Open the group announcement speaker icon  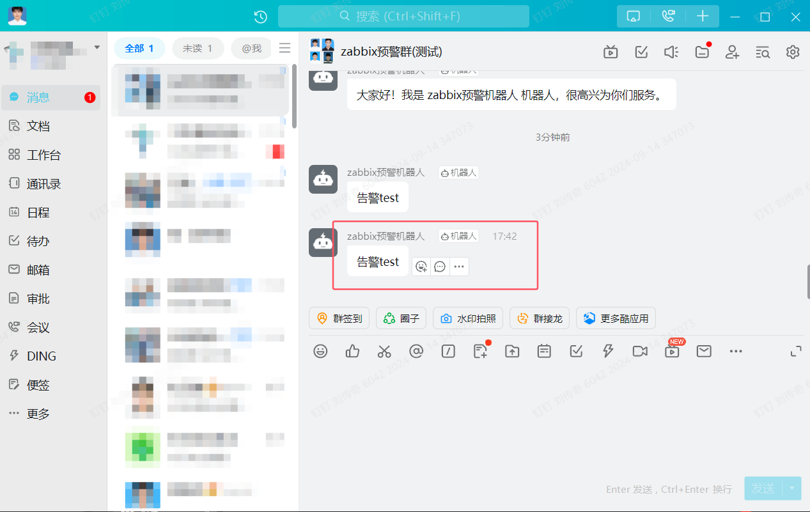(x=671, y=52)
